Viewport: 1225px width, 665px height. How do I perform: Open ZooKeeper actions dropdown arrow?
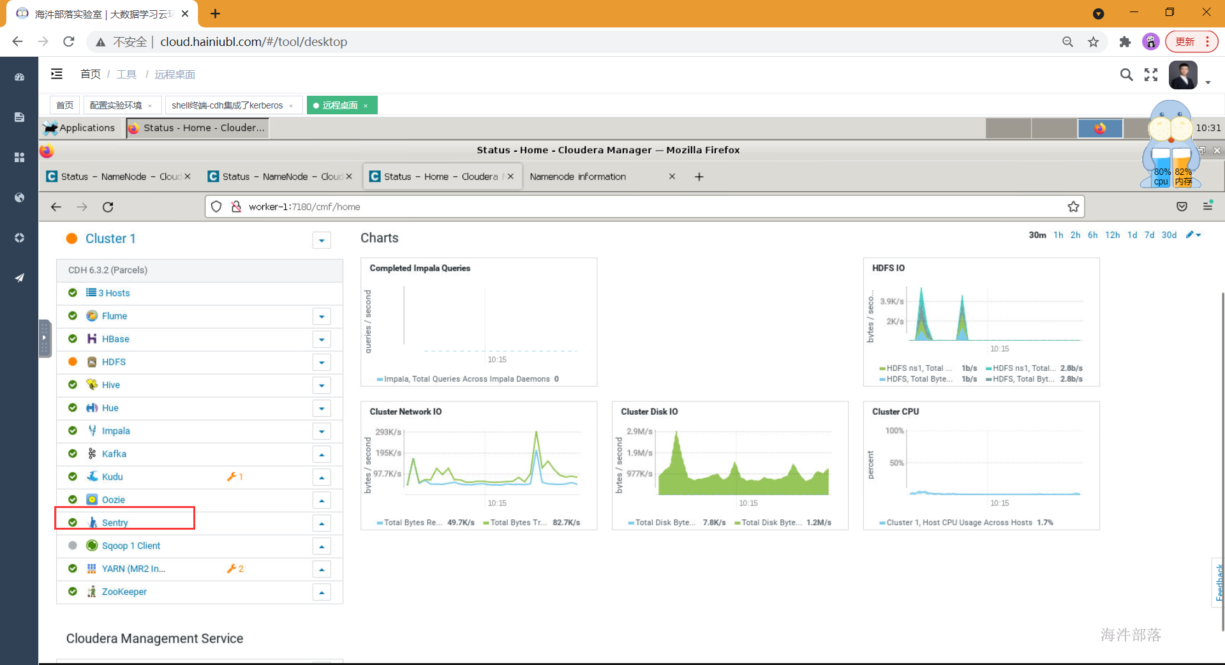point(322,592)
